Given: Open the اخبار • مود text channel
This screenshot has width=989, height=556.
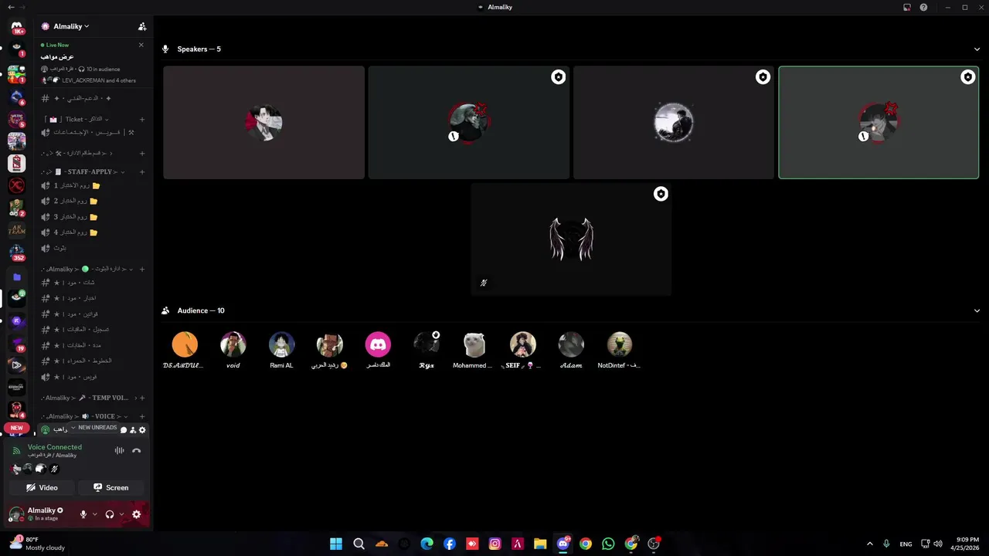Looking at the screenshot, I should (93, 298).
